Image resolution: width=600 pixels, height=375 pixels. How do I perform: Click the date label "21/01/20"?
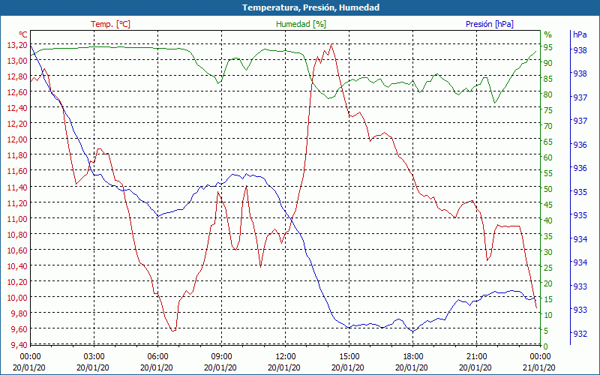pos(538,367)
